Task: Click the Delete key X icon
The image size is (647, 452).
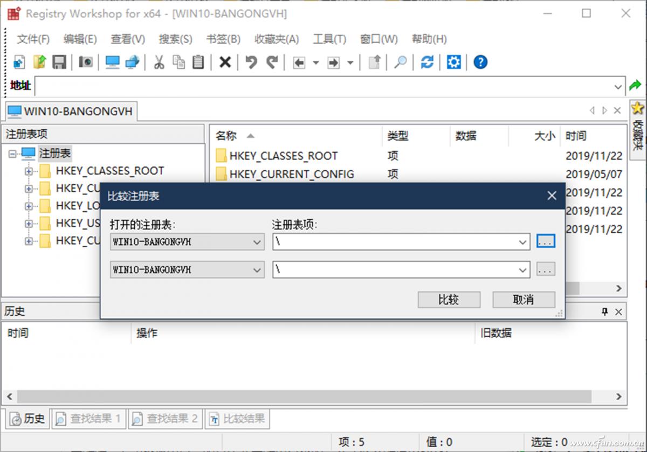Action: [x=224, y=62]
